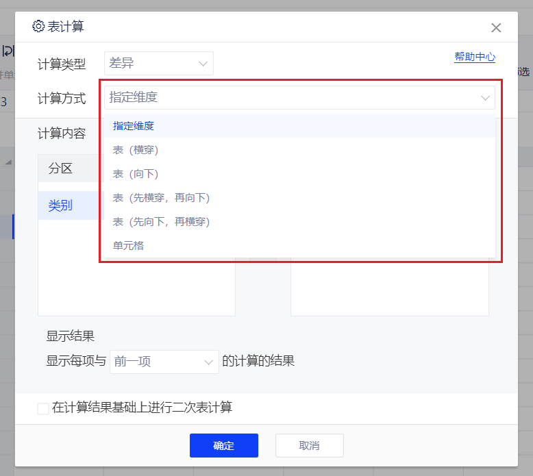Enable 在计算结果基础上进行二次表计算 checkbox
Screen dimensions: 533x476
pyautogui.click(x=43, y=408)
